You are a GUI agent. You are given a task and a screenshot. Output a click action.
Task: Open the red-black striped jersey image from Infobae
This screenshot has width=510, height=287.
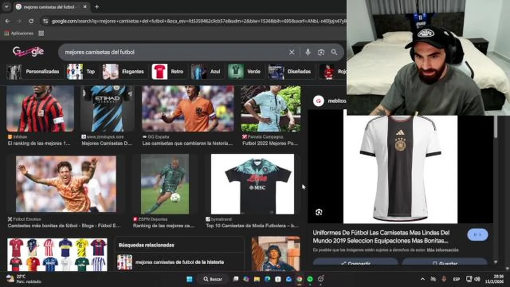coord(40,109)
